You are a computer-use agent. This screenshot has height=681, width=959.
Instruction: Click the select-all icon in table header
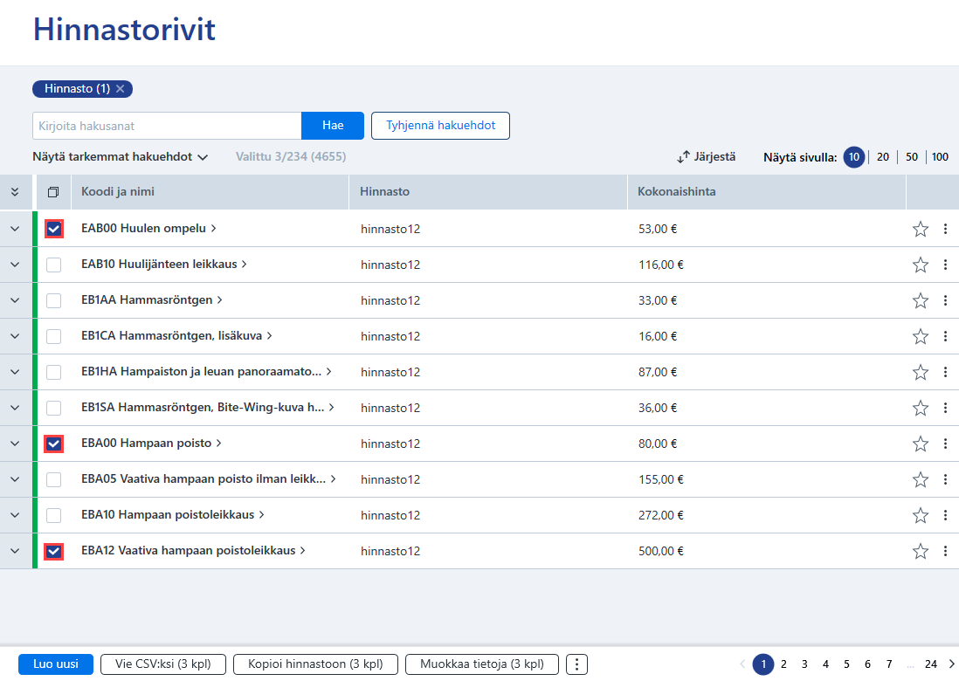click(x=53, y=192)
